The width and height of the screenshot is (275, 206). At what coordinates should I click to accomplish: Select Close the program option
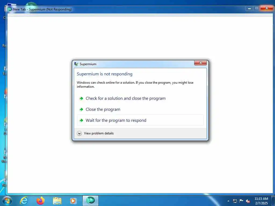pyautogui.click(x=140, y=109)
